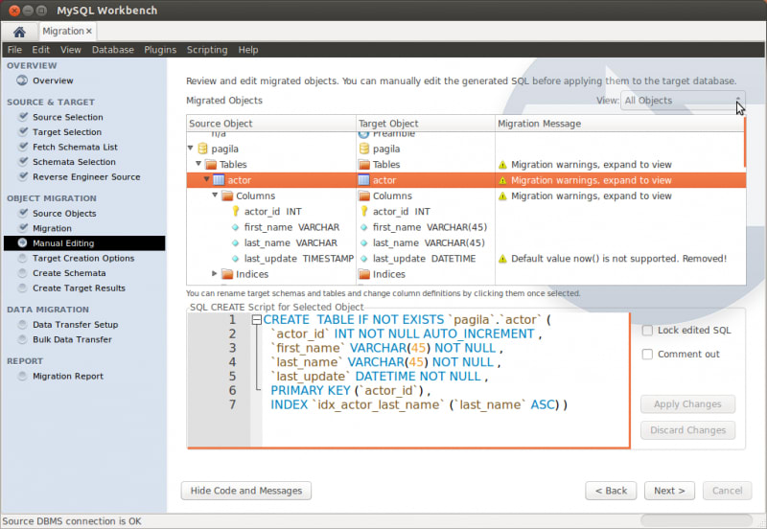
Task: Open the View menu
Action: pos(71,50)
